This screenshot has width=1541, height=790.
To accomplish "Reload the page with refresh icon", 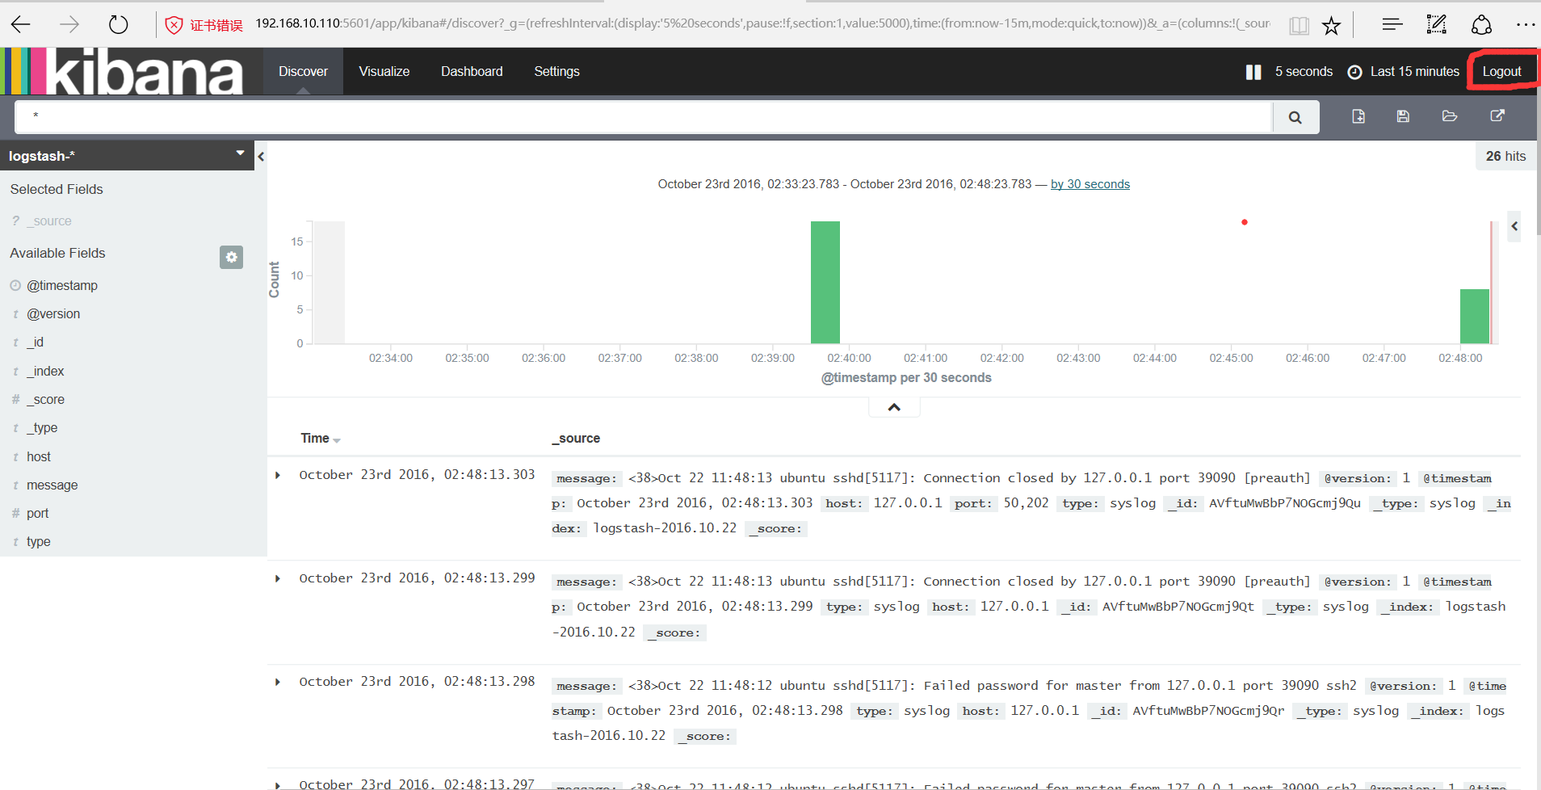I will point(118,24).
